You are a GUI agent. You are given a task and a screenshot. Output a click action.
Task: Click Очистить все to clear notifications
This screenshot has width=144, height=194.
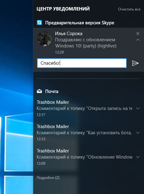(x=129, y=9)
